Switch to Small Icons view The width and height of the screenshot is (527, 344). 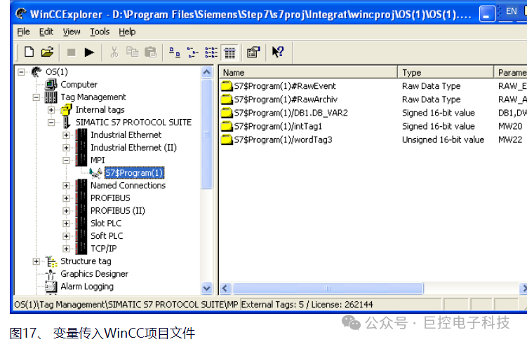point(193,53)
